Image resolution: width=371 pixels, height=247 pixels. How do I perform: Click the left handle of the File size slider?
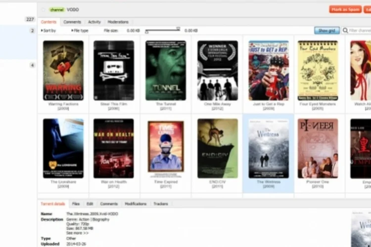click(147, 32)
